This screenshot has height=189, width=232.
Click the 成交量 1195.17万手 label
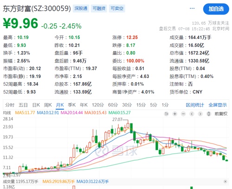[x=20, y=182]
